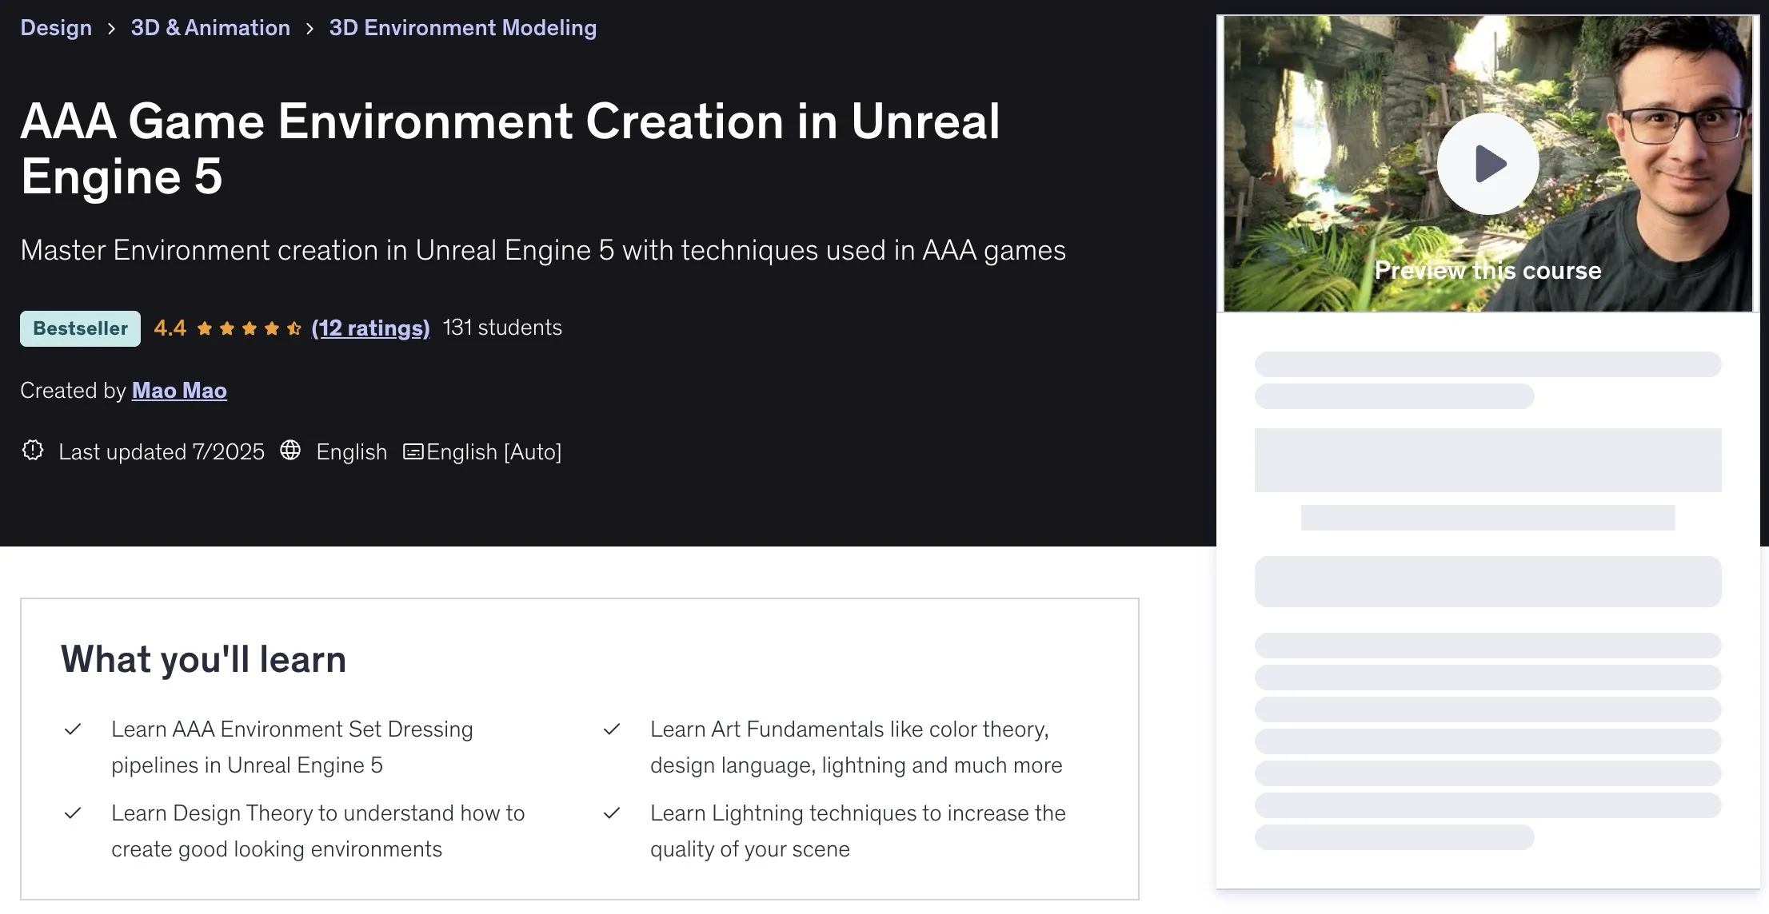
Task: Go to the 3D Environment Modeling category
Action: [x=462, y=28]
